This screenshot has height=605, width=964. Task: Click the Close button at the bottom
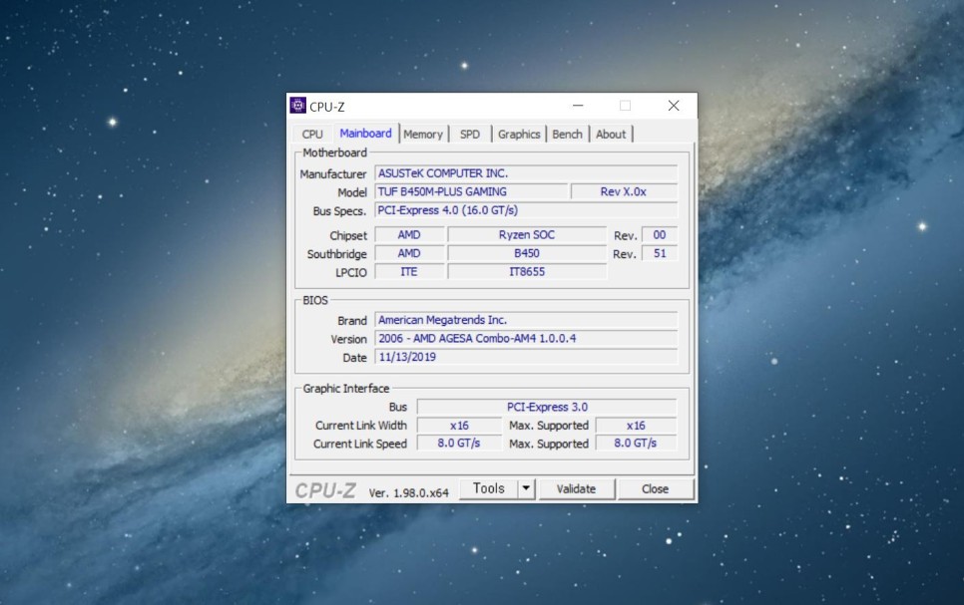(x=655, y=489)
